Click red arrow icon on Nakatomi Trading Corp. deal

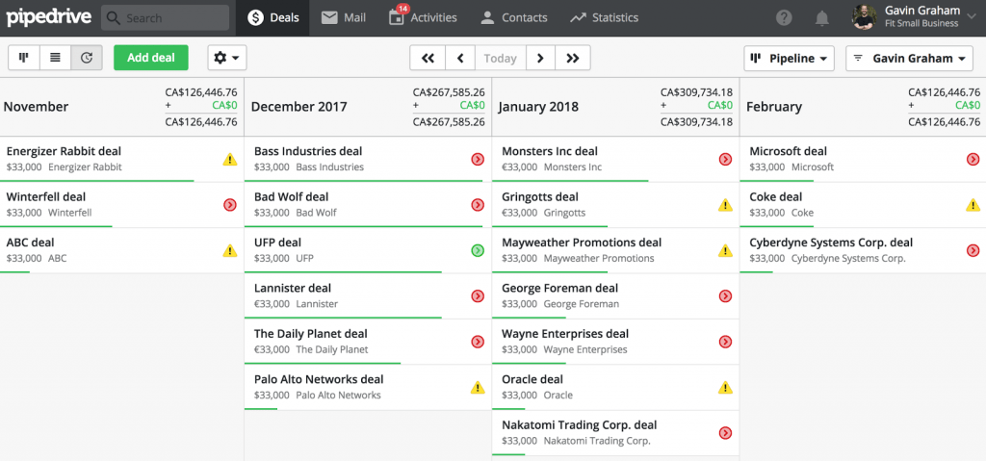pos(725,433)
